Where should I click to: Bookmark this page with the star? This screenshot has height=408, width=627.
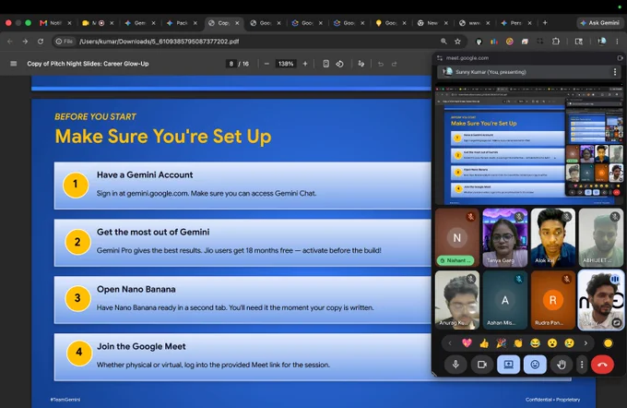(457, 42)
